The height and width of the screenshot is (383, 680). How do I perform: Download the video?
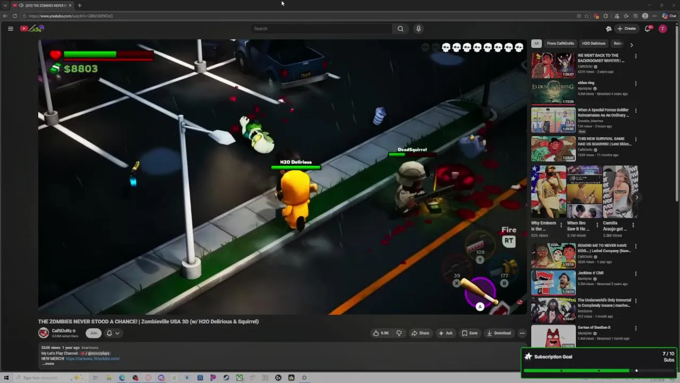499,333
